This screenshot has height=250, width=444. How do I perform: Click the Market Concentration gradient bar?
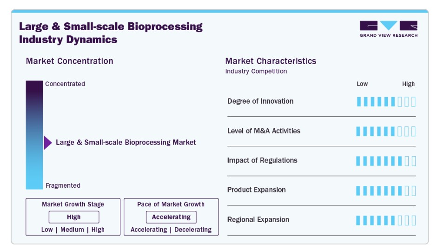[x=34, y=135]
